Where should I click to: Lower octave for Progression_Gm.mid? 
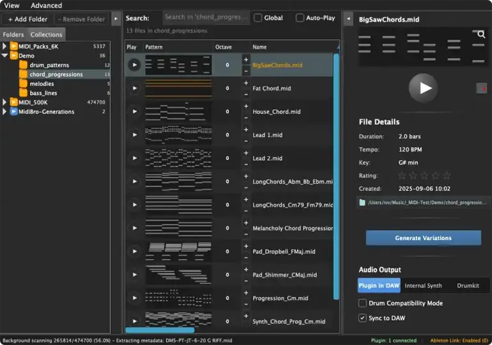point(246,304)
